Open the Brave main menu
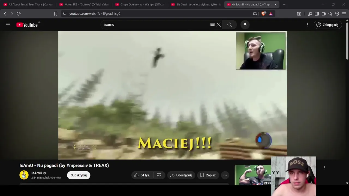Image resolution: width=349 pixels, height=196 pixels. (344, 14)
